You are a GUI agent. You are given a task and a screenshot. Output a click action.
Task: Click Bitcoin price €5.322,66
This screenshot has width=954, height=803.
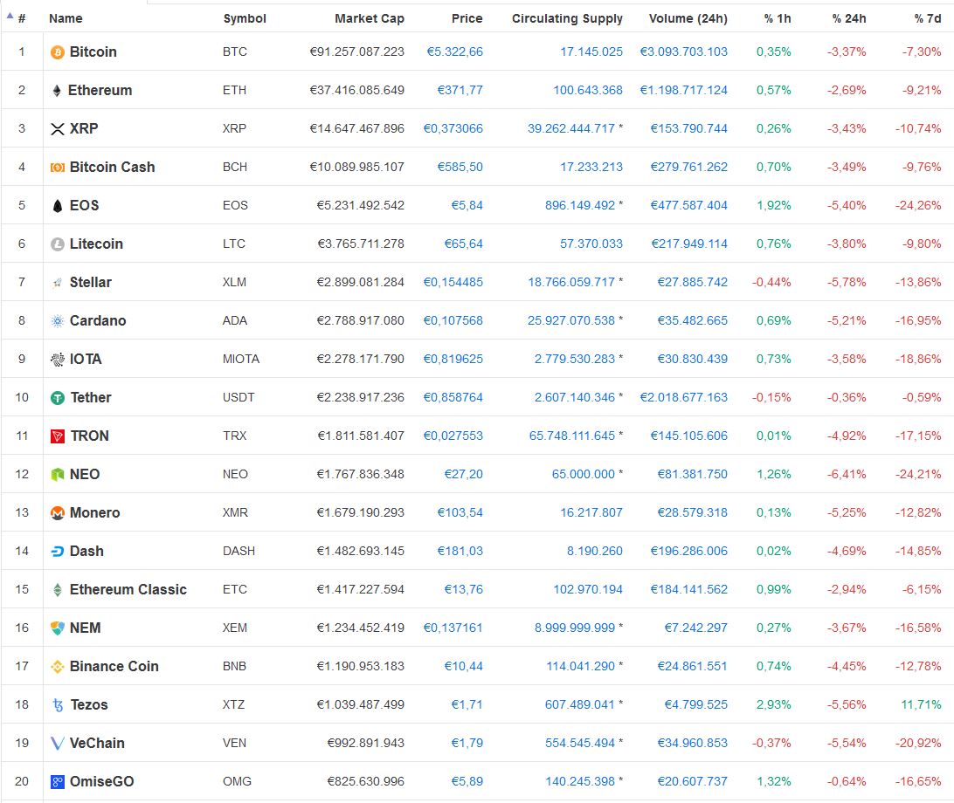pos(454,51)
